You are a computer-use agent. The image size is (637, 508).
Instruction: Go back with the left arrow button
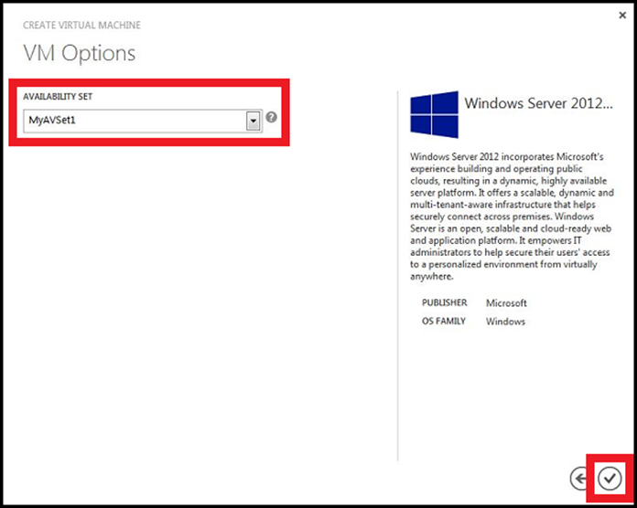pos(580,479)
